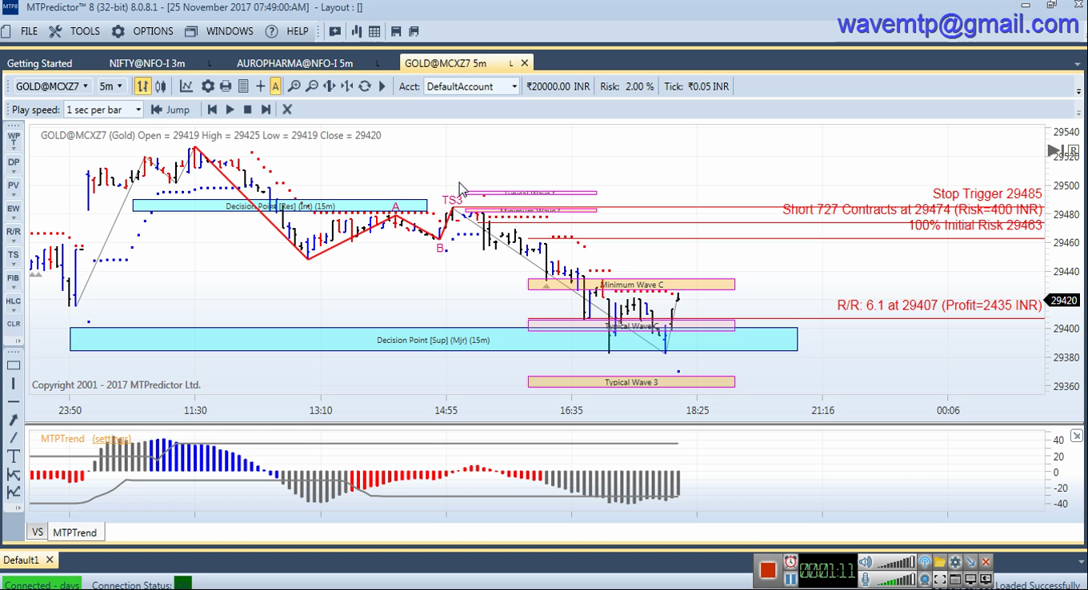Select the vertical line drawing tool

14,384
